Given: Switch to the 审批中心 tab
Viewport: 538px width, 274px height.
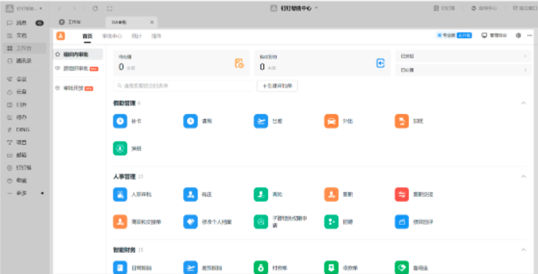Looking at the screenshot, I should (112, 36).
